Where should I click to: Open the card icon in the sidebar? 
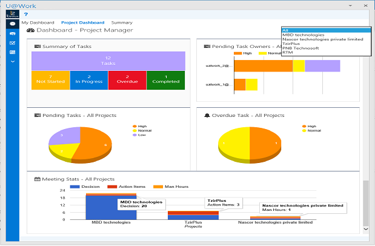[13, 52]
